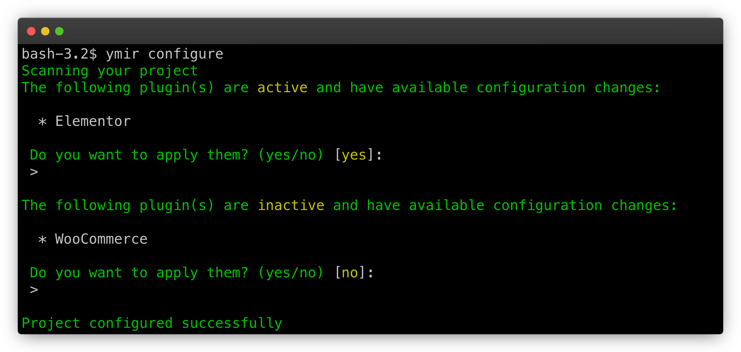Image resolution: width=741 pixels, height=352 pixels.
Task: Click the asterisk bullet before Elementor
Action: 42,122
